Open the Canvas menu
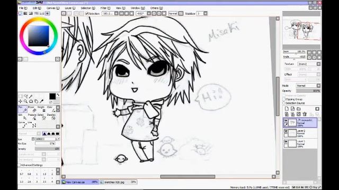The image size is (339, 190). pyautogui.click(x=53, y=8)
